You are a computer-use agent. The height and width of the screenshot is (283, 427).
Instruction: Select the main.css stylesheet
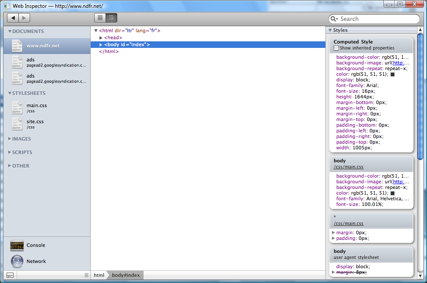(36, 105)
